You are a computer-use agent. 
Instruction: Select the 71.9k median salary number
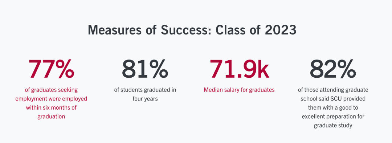239,69
